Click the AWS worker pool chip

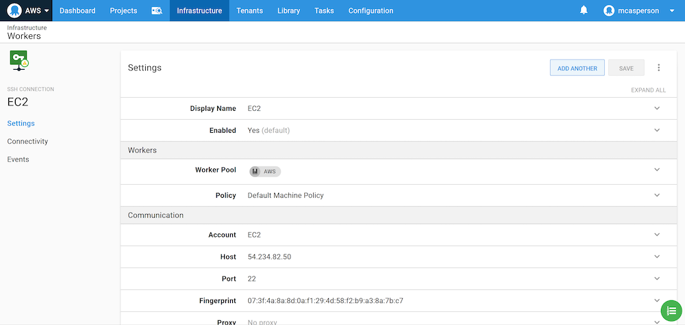[265, 171]
